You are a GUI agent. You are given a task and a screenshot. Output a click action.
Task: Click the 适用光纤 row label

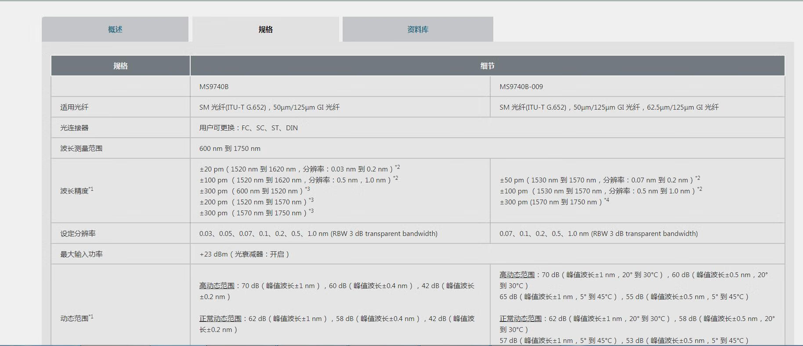(74, 107)
